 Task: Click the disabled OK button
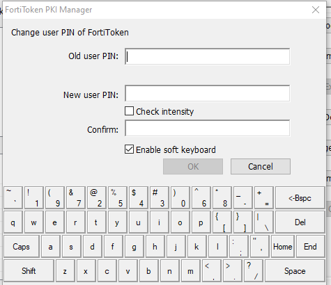193,166
